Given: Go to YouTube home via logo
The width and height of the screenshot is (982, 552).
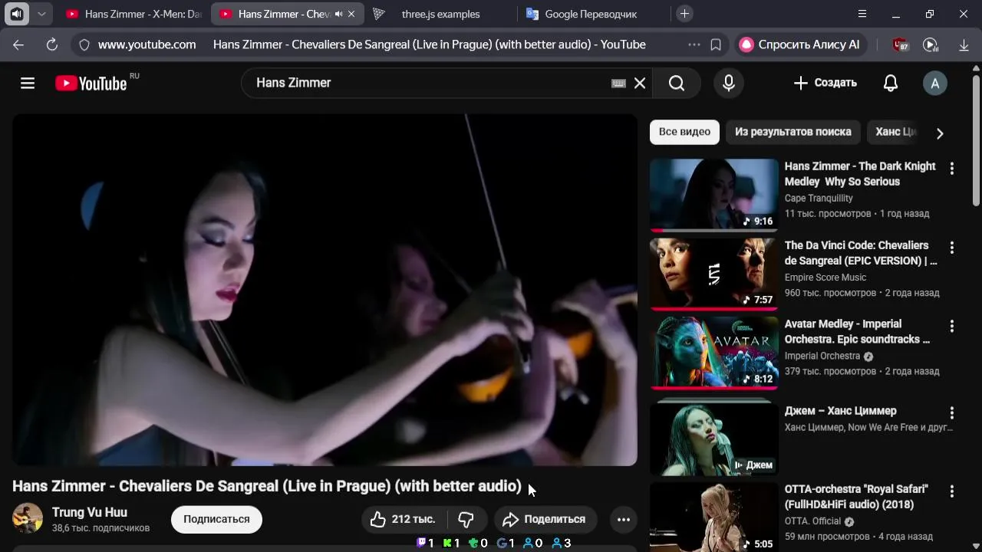Looking at the screenshot, I should (x=91, y=83).
